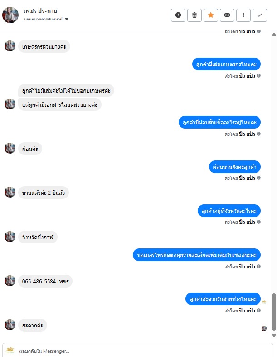This screenshot has width=277, height=357.
Task: Click the spam report icon button
Action: (178, 15)
